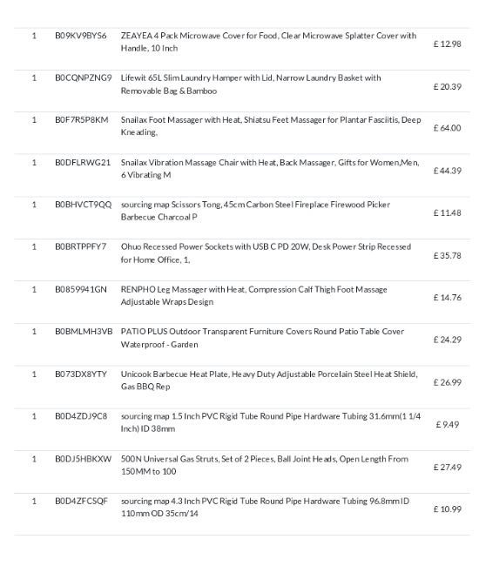
Task: Open sourcing map 1.5 Inch PVC Tube item
Action: pyautogui.click(x=271, y=422)
